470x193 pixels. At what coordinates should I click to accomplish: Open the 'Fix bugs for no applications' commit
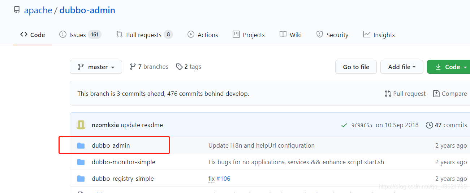(296, 162)
